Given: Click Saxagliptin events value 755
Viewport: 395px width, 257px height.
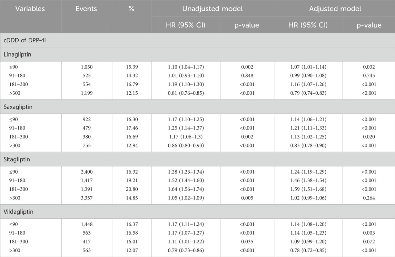Looking at the screenshot, I should 87,146.
